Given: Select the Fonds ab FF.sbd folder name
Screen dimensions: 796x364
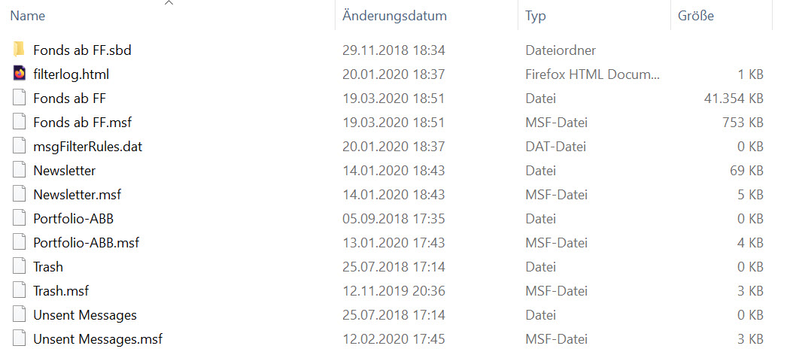Looking at the screenshot, I should [x=83, y=50].
